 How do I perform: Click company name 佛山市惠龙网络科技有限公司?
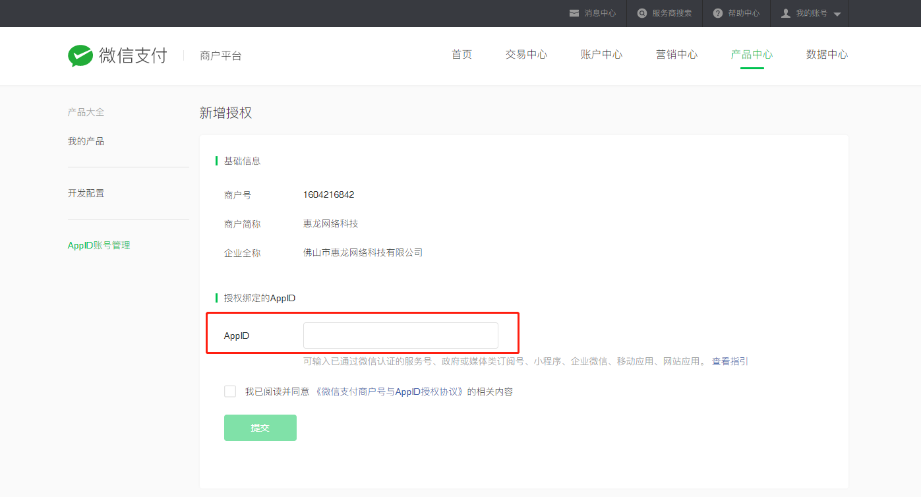coord(363,252)
